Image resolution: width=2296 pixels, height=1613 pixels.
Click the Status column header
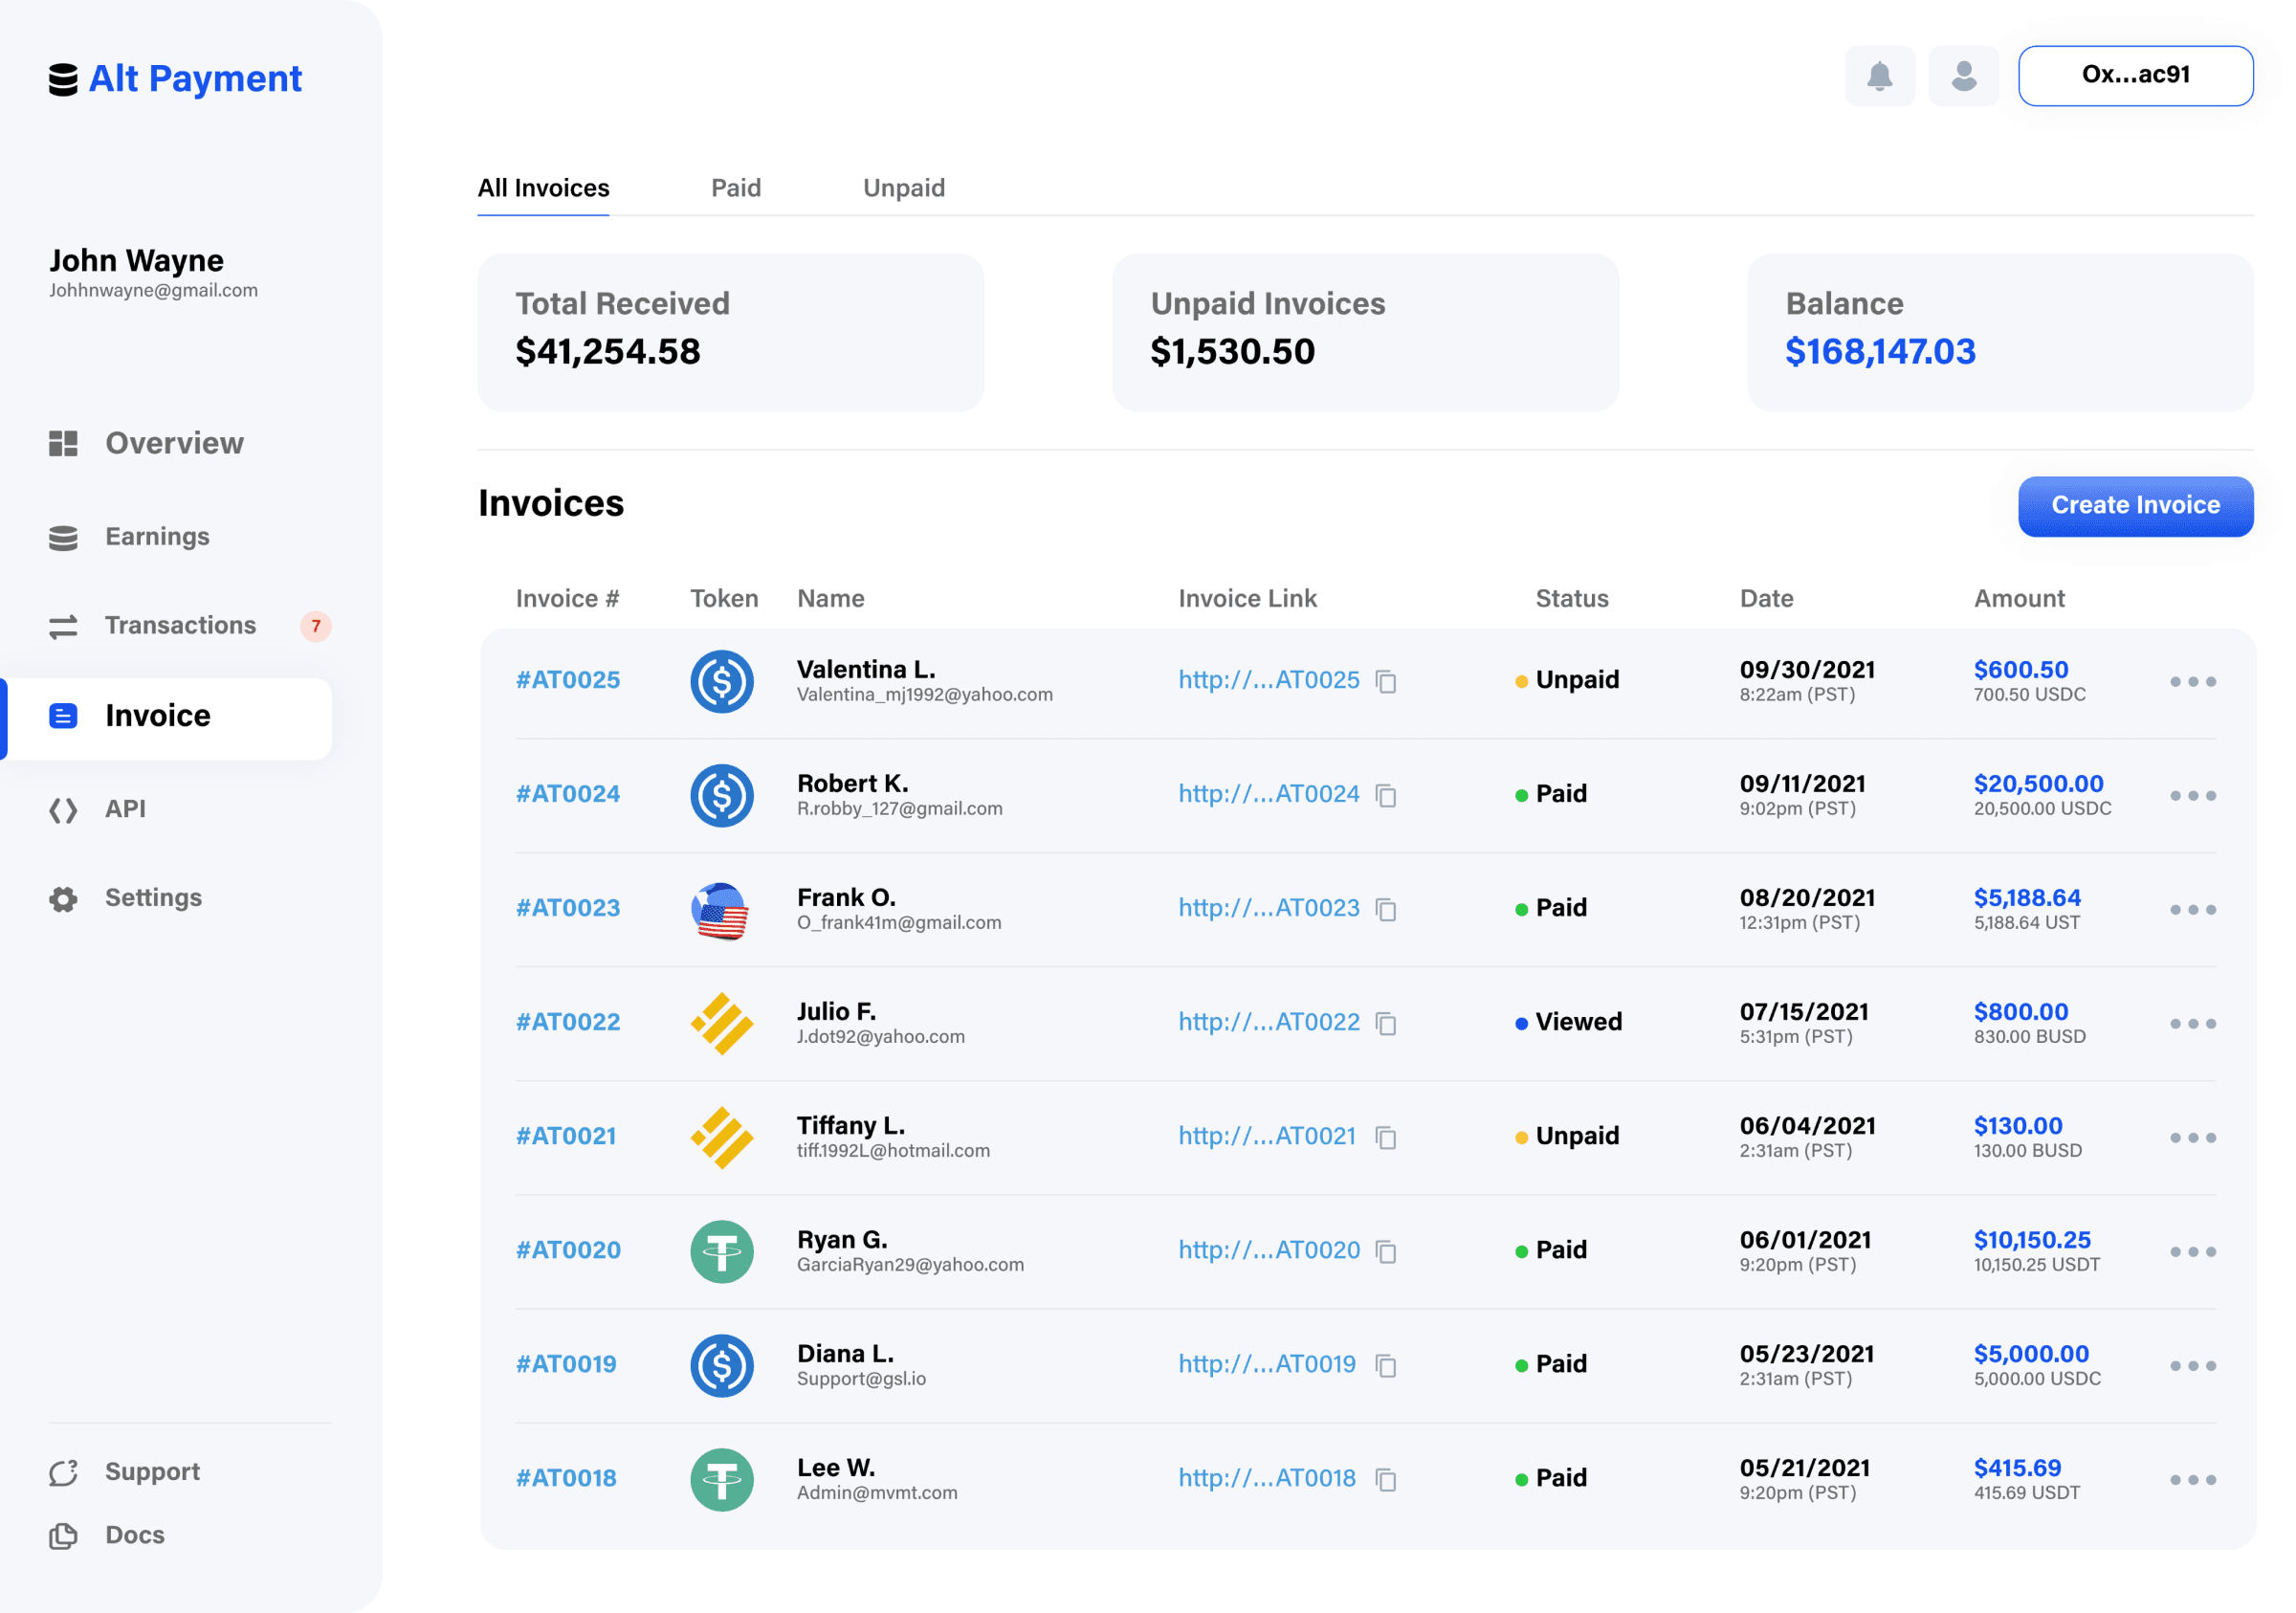tap(1571, 599)
